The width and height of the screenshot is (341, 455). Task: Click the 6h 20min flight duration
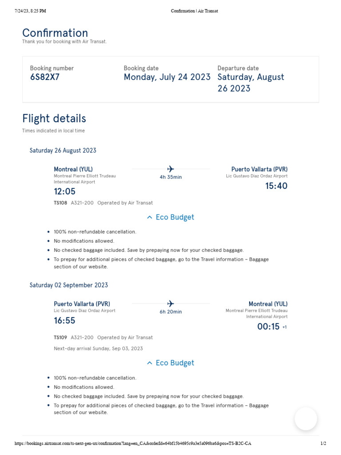170,312
